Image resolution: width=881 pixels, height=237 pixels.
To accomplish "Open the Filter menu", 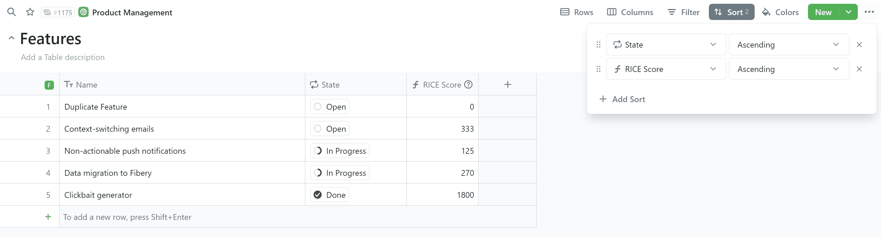I will pyautogui.click(x=683, y=12).
